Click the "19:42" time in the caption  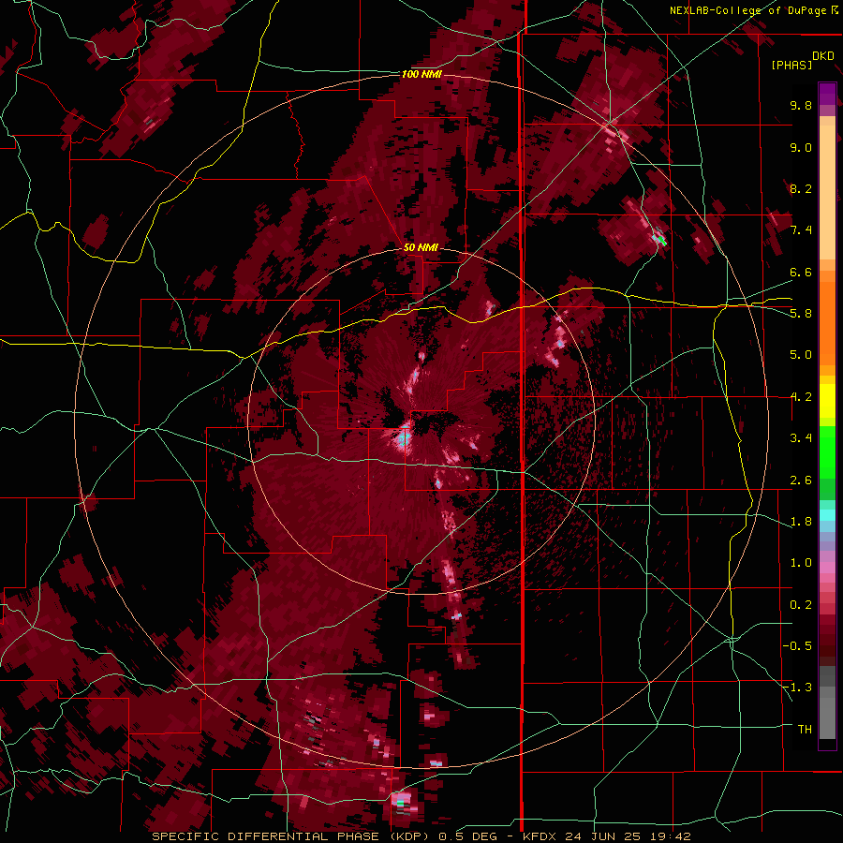670,836
